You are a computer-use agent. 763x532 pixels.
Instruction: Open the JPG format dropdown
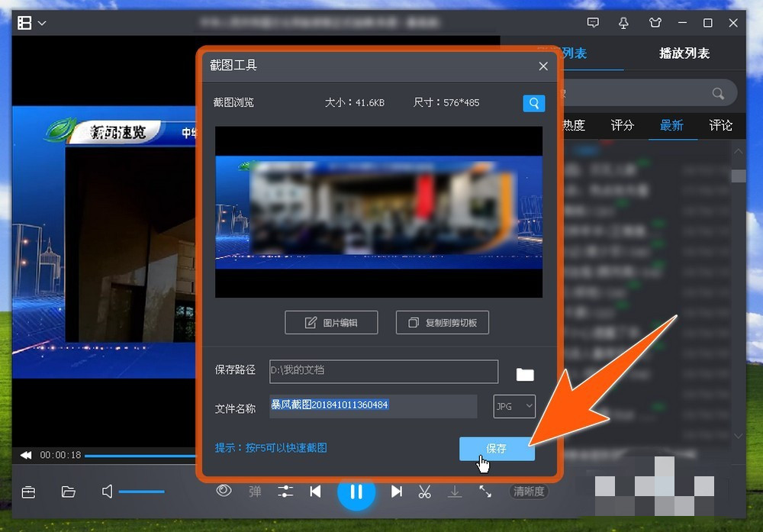coord(514,406)
